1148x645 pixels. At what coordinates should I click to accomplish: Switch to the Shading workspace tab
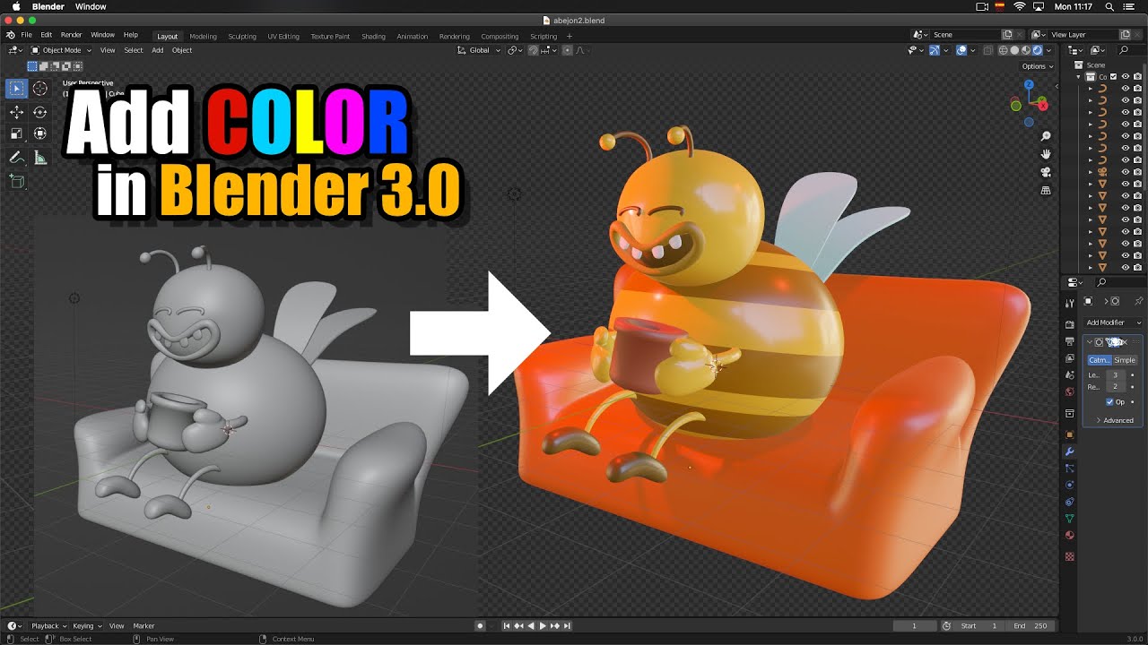click(373, 37)
